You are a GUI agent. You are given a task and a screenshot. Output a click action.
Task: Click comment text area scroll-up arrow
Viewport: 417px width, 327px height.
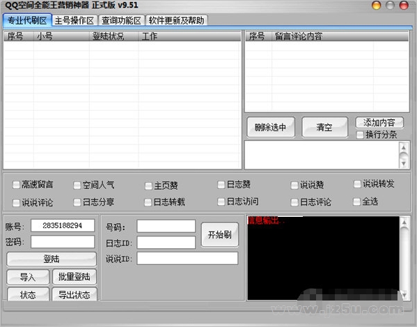coord(404,148)
